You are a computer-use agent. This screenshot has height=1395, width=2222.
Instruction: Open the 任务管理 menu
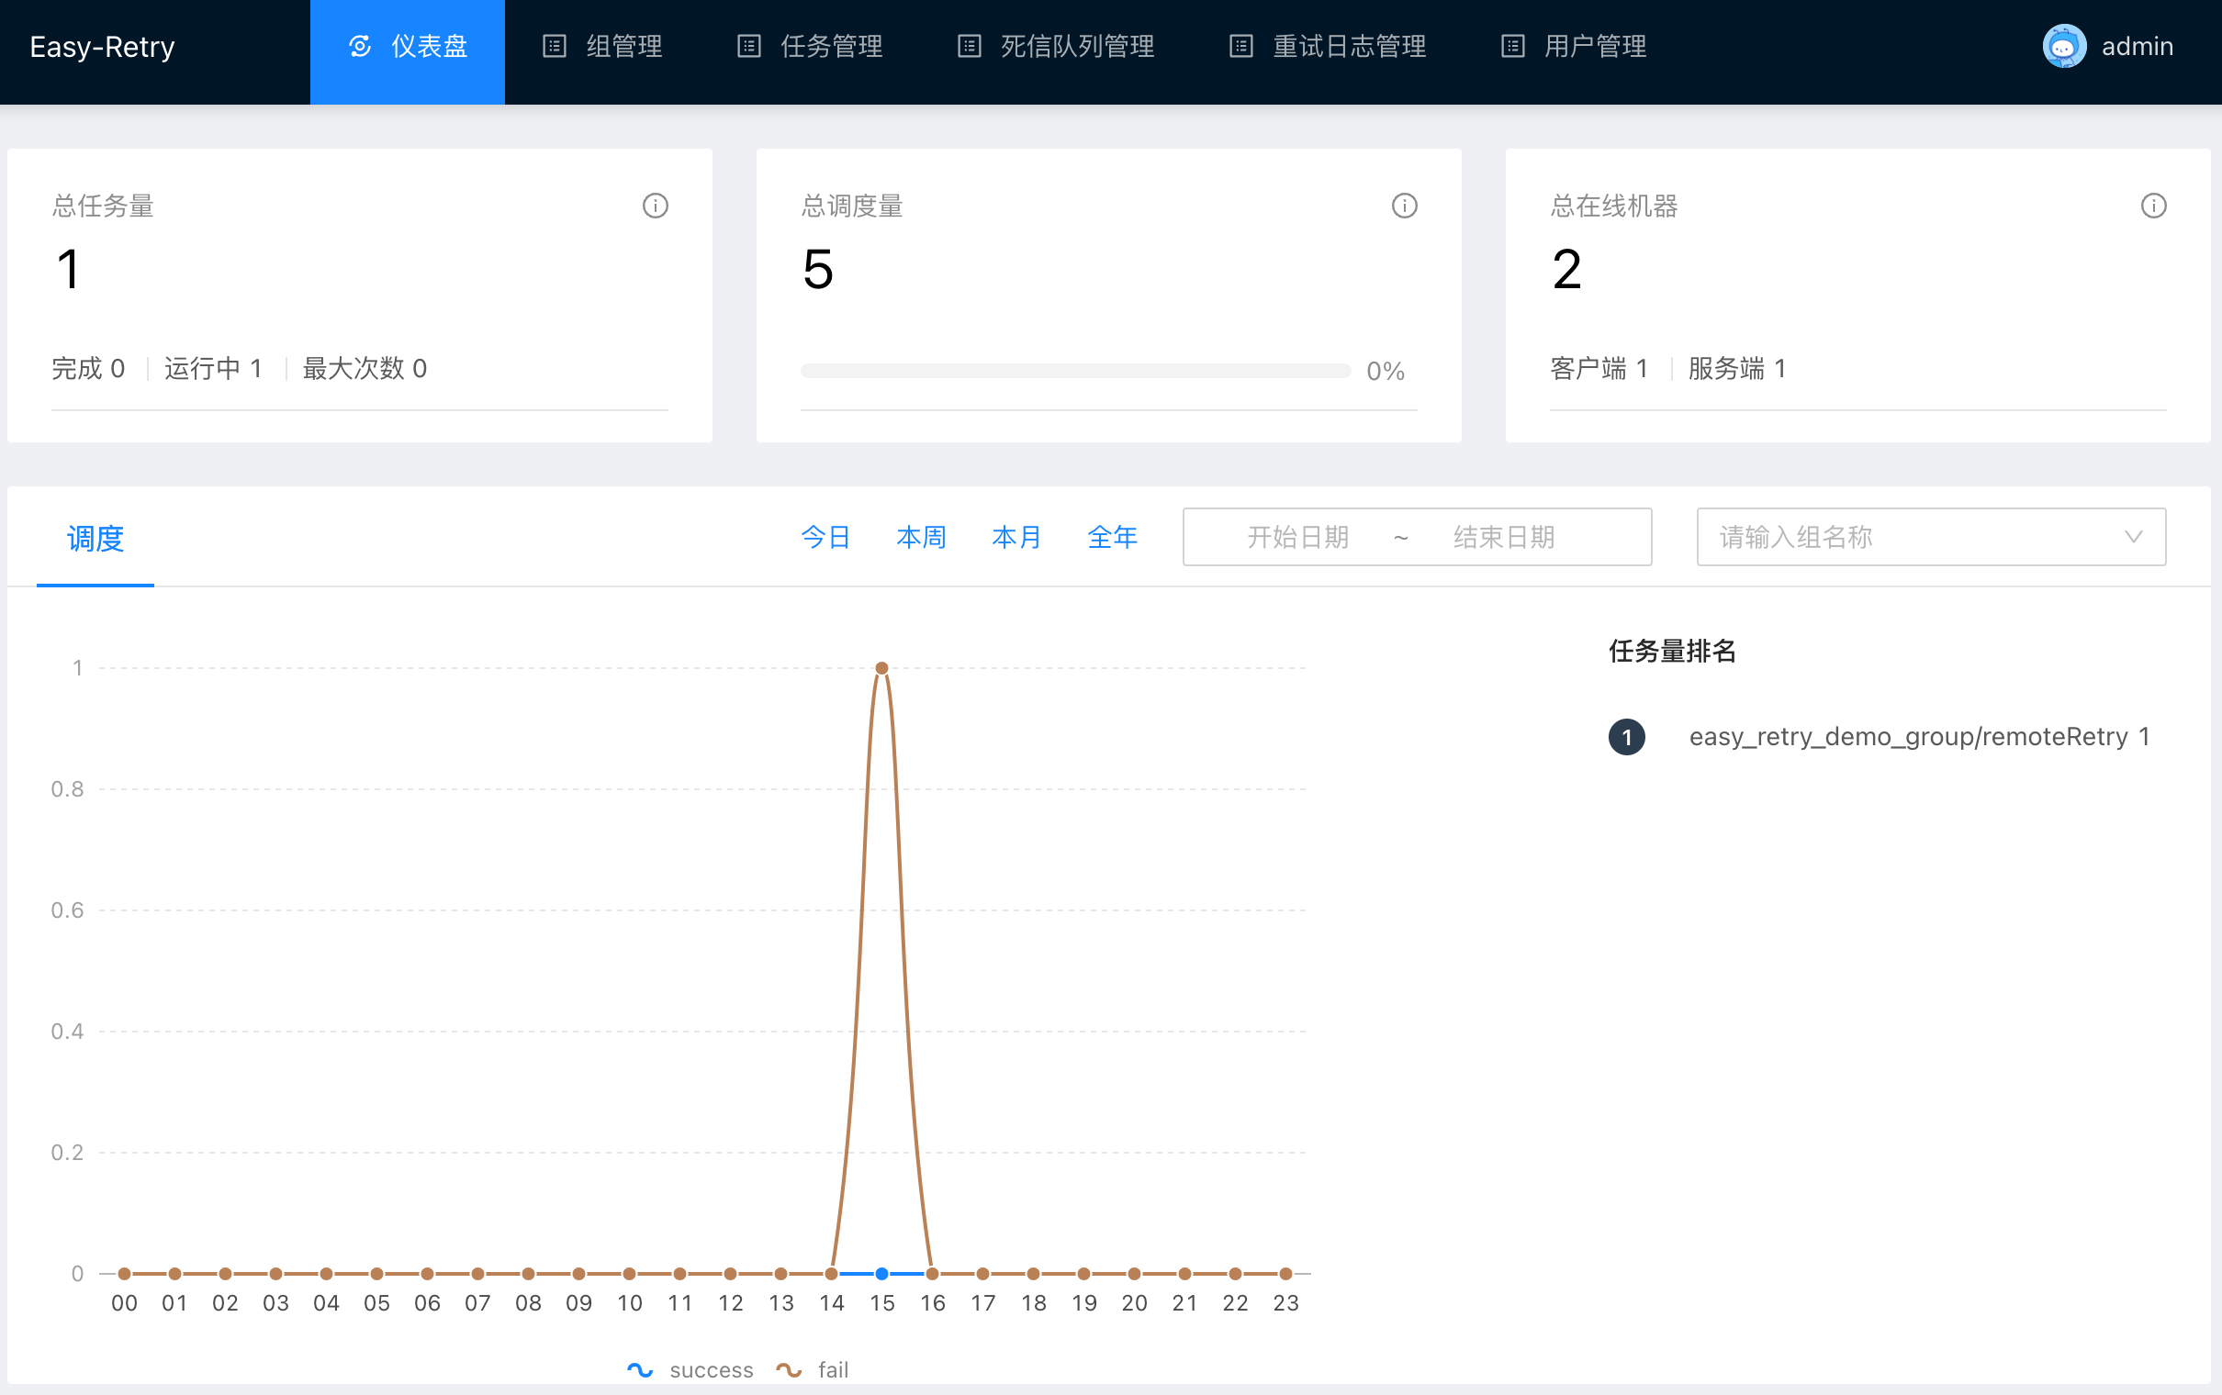(x=830, y=46)
